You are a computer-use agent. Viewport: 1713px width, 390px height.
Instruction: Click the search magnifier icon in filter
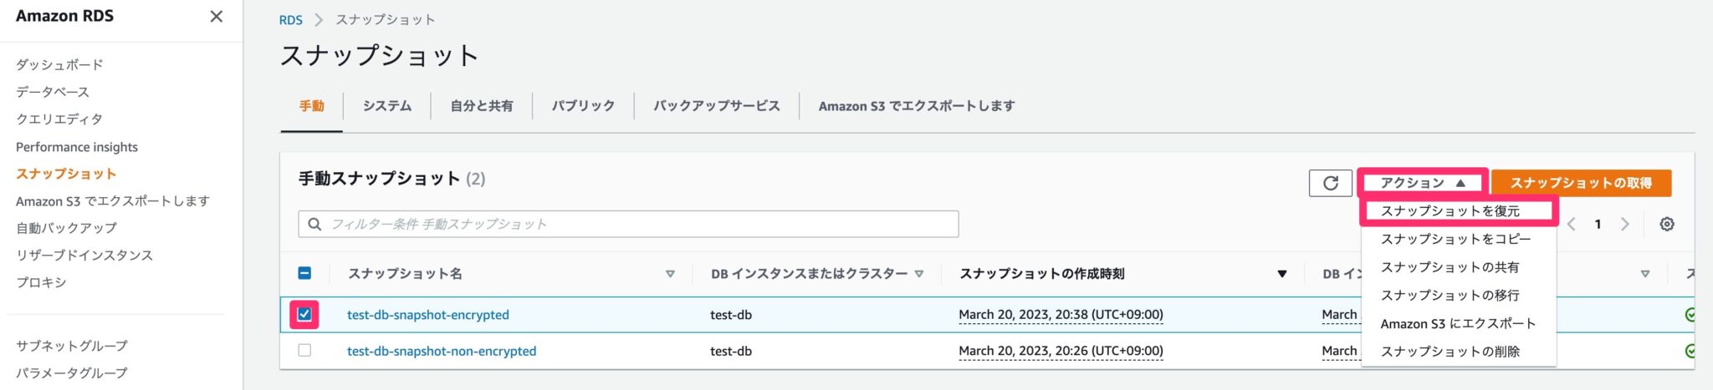point(314,224)
